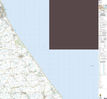The width and height of the screenshot is (107, 99).
Task: Select the green woodland area near the coast
Action: tap(18, 42)
